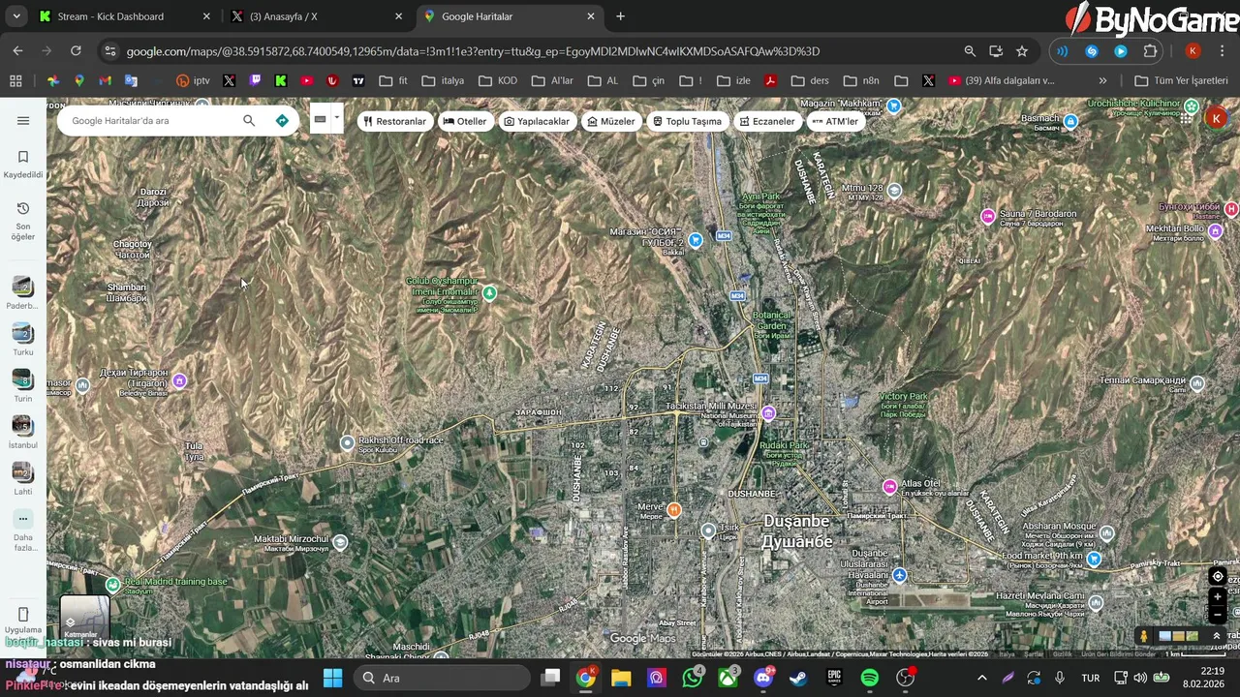The image size is (1240, 697).
Task: Zoom in with the plus button
Action: (1218, 597)
